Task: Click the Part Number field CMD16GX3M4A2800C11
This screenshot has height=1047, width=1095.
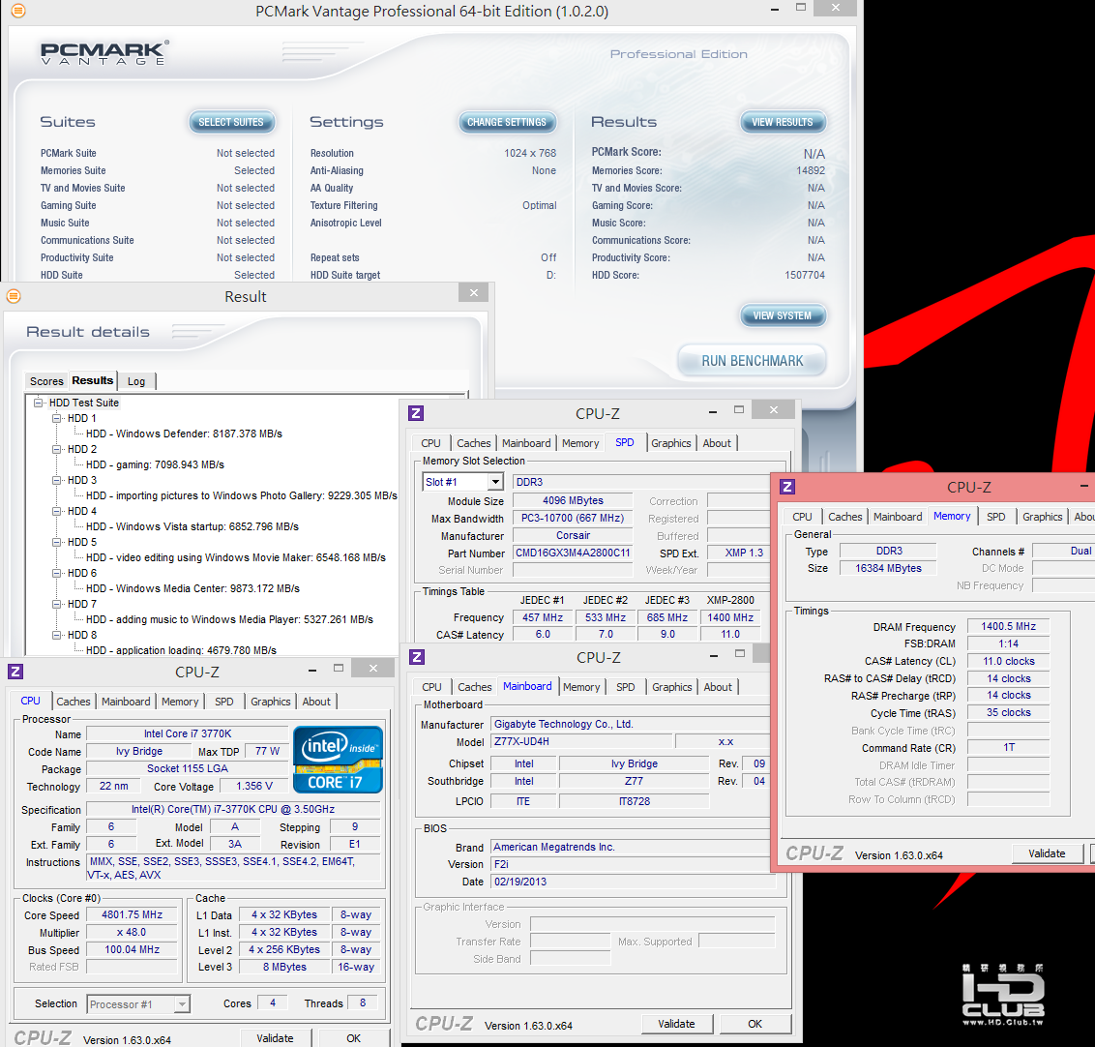Action: click(573, 553)
